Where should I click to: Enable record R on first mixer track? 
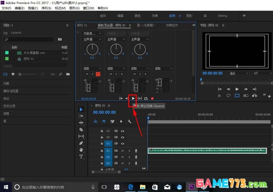[x=98, y=74]
